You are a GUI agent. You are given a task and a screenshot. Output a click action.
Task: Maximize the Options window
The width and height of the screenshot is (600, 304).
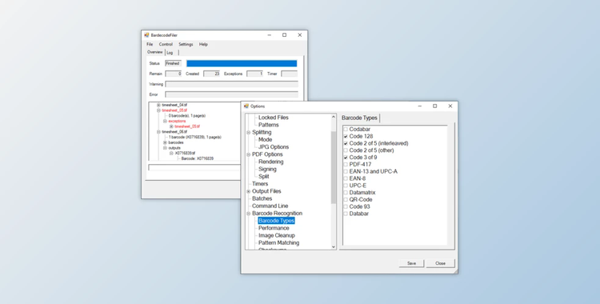click(434, 106)
